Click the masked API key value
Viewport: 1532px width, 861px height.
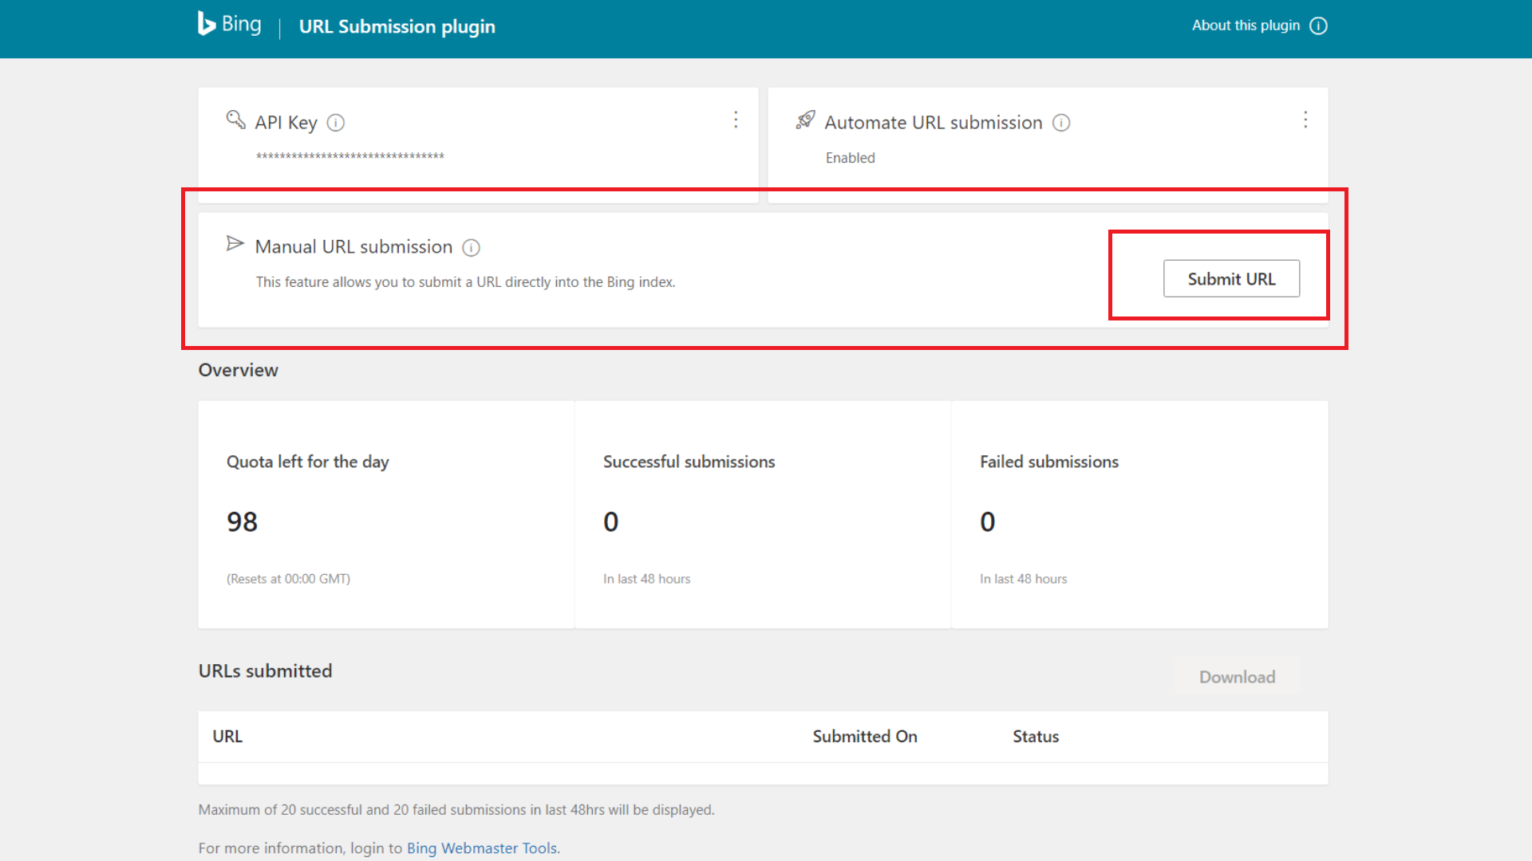(x=349, y=156)
